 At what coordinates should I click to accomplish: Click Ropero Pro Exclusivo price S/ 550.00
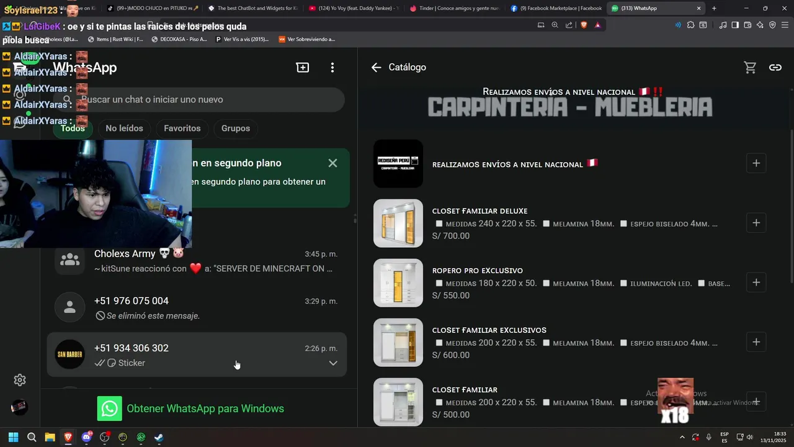tap(451, 296)
